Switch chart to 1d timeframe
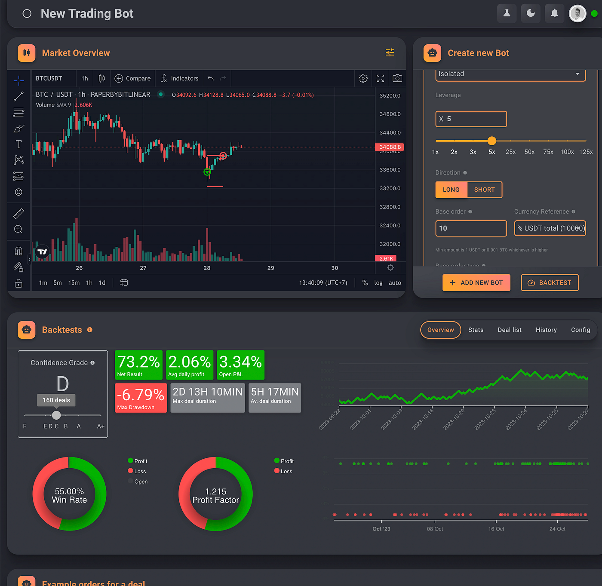602x586 pixels. tap(102, 282)
